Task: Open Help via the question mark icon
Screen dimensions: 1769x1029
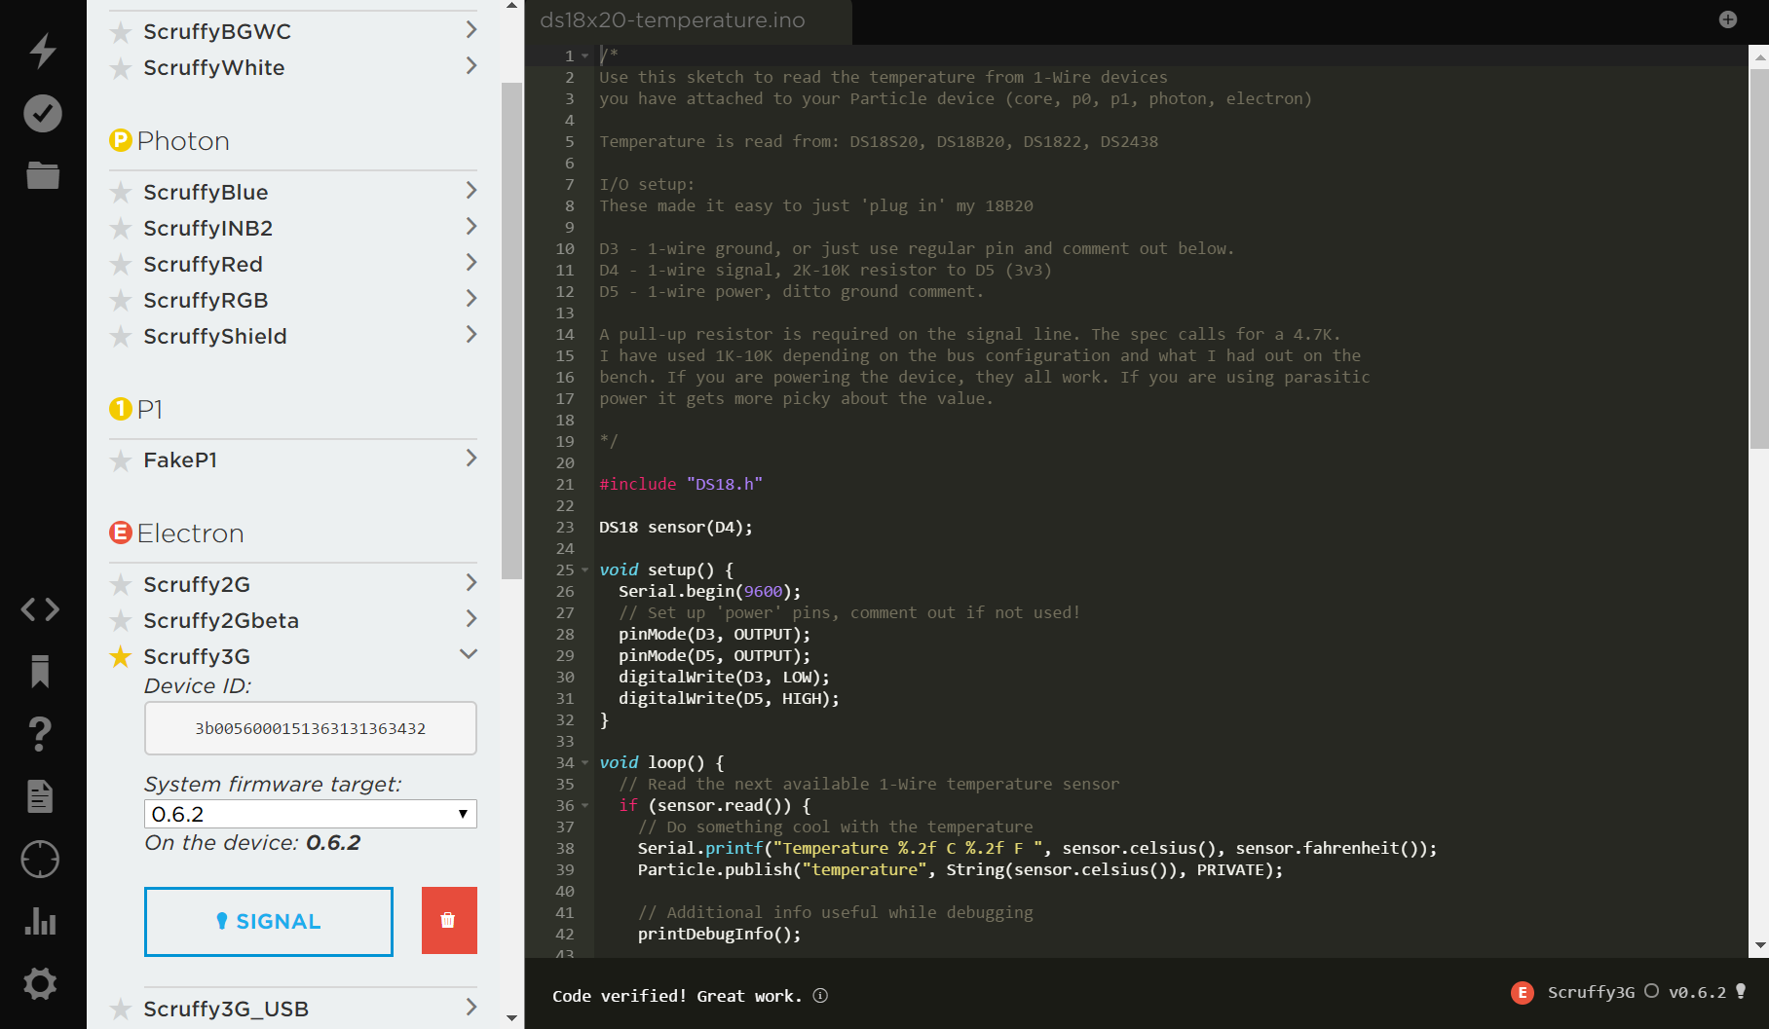Action: tap(40, 733)
